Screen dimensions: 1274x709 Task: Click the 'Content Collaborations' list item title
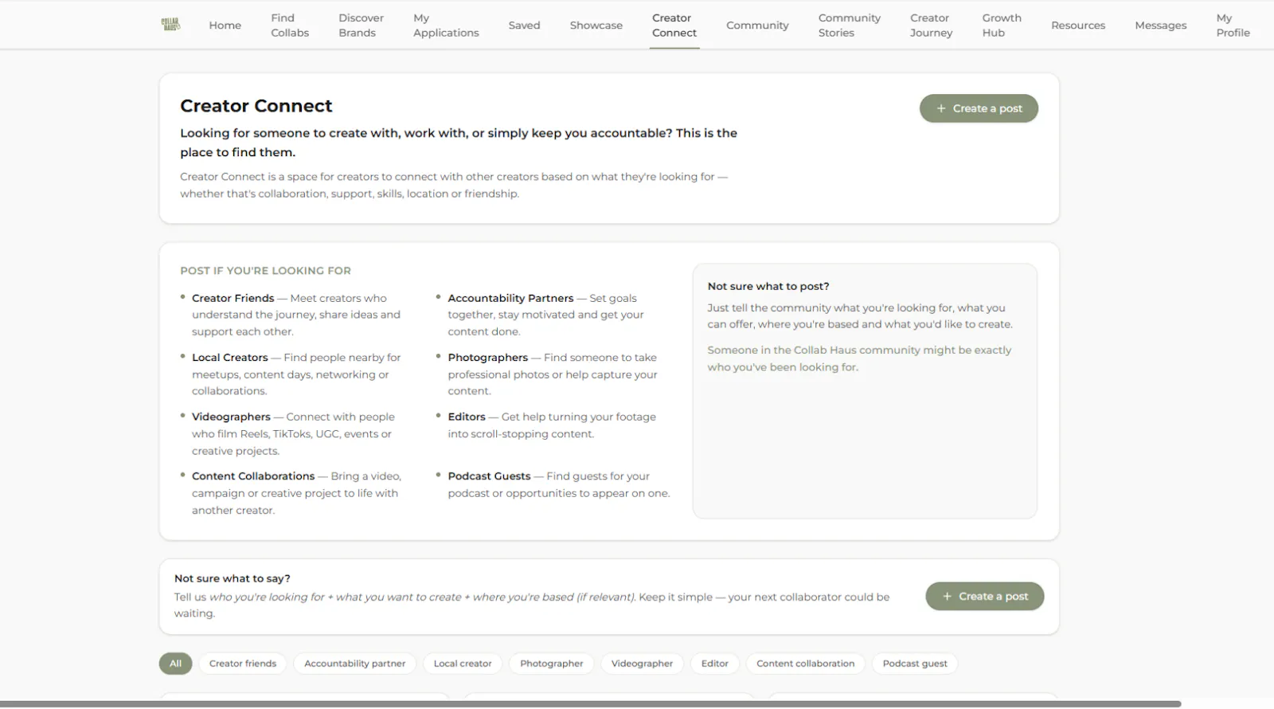point(253,476)
